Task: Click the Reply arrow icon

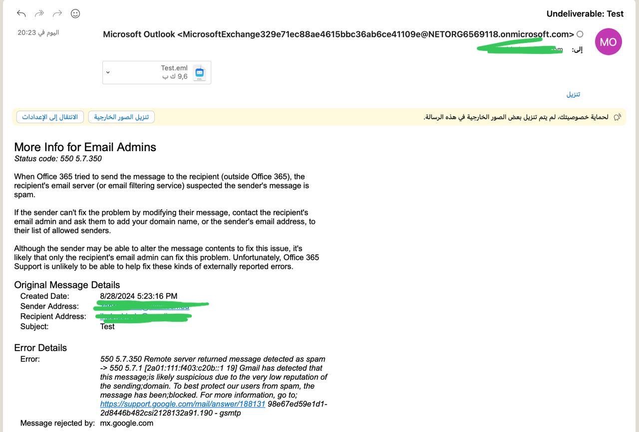Action: pos(21,13)
